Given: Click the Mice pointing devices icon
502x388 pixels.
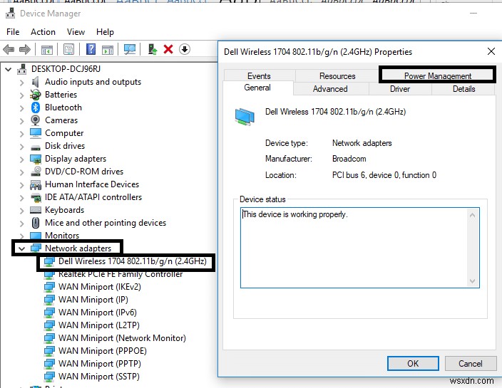Looking at the screenshot, I should 36,222.
